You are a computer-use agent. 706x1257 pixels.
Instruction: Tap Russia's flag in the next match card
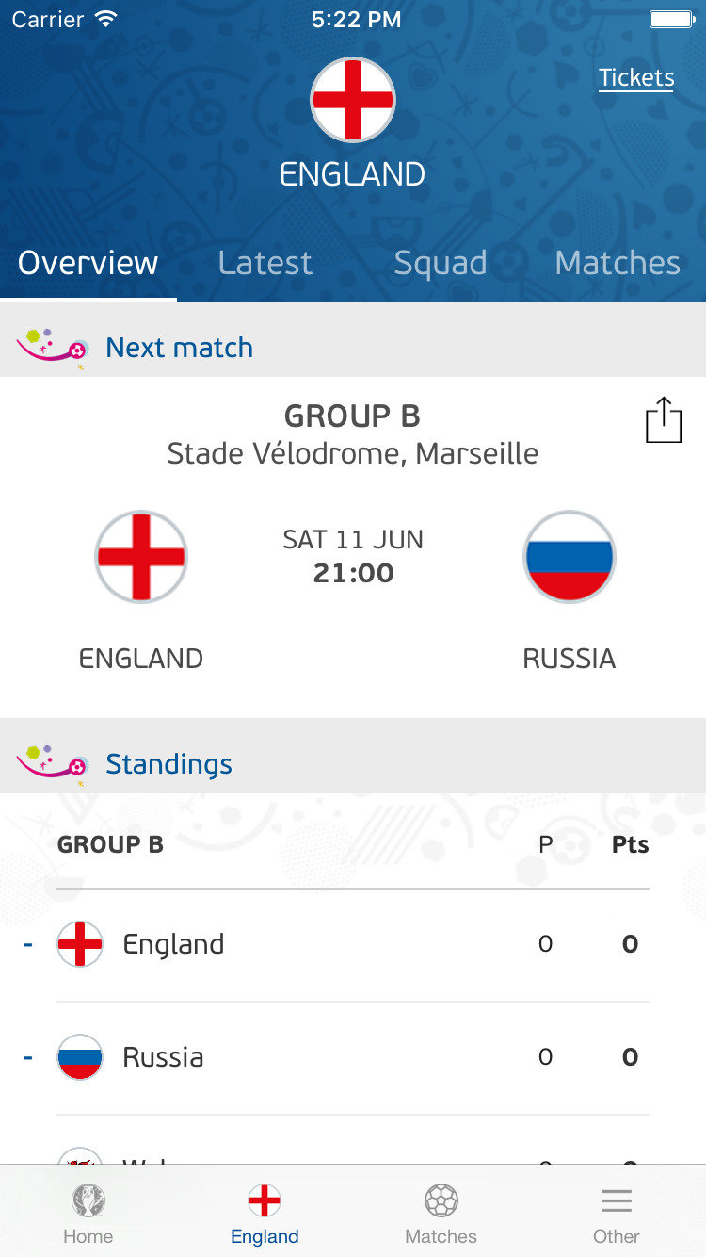570,557
